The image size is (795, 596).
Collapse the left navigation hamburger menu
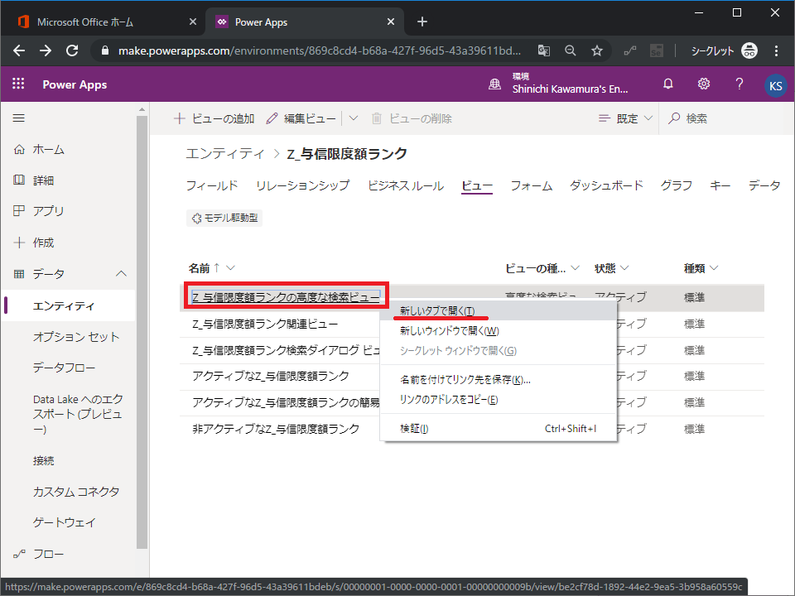point(19,118)
